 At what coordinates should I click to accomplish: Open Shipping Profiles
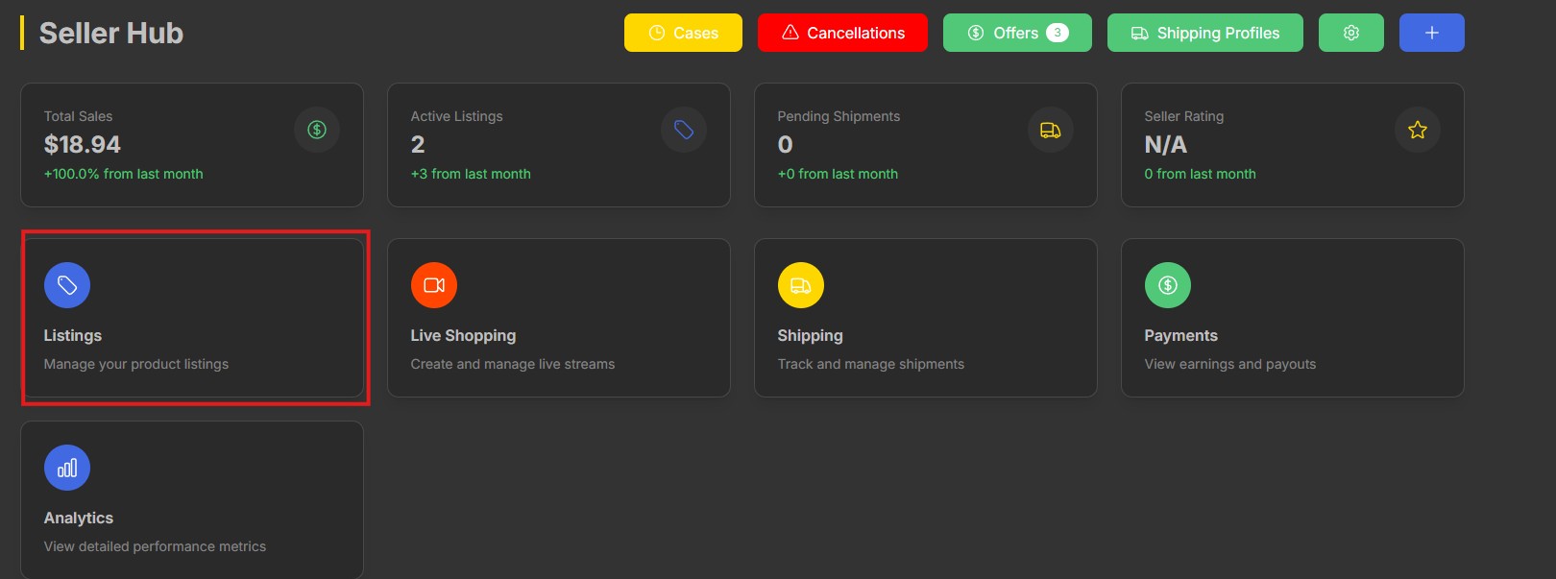coord(1204,33)
